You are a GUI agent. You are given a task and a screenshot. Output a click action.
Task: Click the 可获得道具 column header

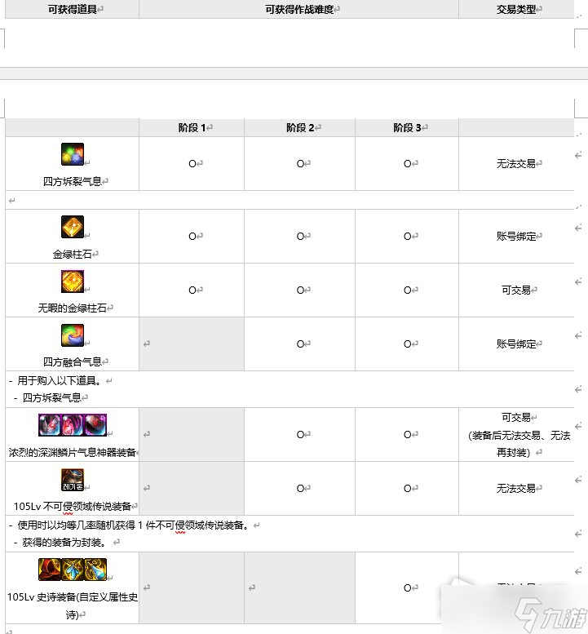(x=73, y=9)
